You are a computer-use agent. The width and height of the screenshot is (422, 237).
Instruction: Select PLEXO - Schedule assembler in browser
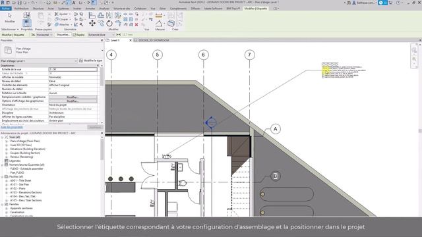[26, 169]
